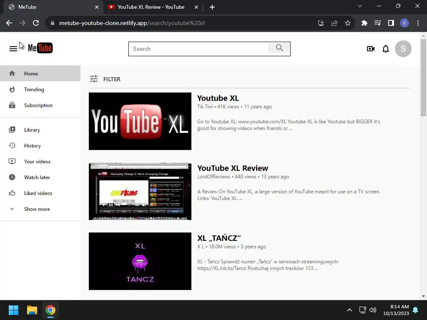The height and width of the screenshot is (320, 427).
Task: Switch to the MeTube browser tab
Action: 52,7
